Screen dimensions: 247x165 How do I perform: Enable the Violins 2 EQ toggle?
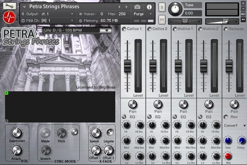tap(200, 117)
